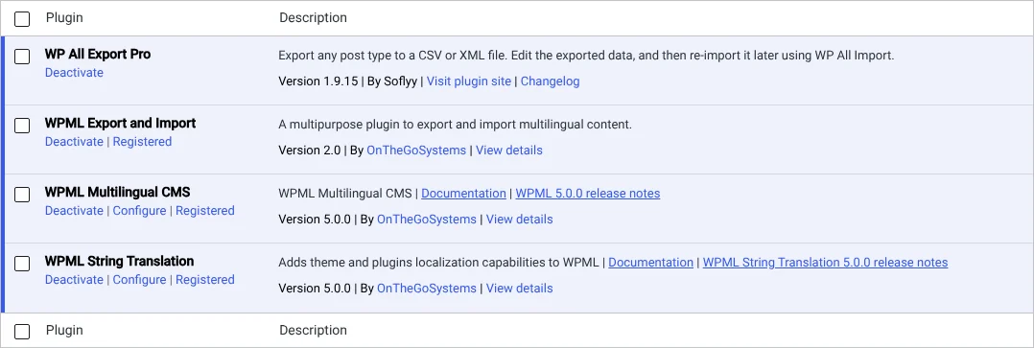Open Documentation link for WPML Multilingual CMS
This screenshot has height=348, width=1034.
pos(463,193)
